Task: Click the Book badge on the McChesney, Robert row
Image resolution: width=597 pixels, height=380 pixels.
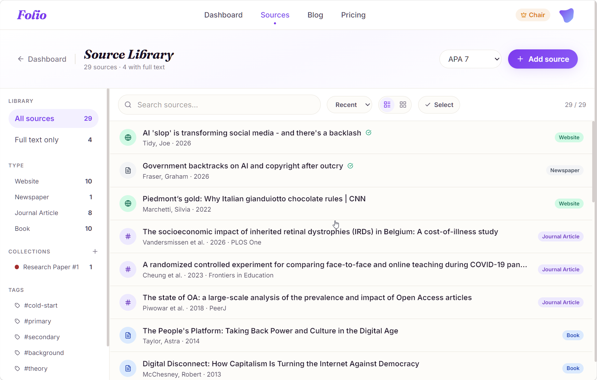Action: 573,368
